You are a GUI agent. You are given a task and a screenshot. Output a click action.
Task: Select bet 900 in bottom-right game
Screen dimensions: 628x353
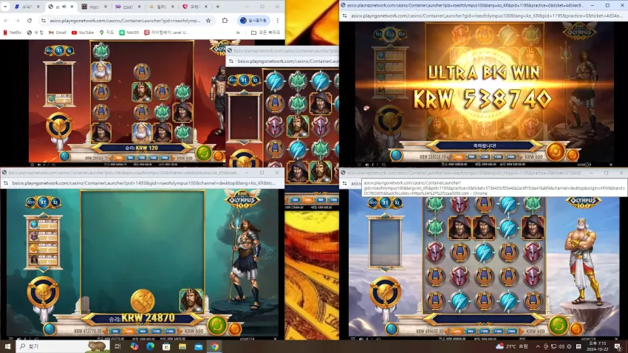point(470,331)
